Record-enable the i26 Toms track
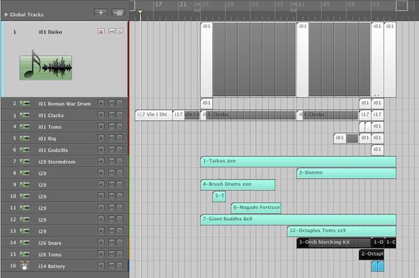419x278 pixels. [x=101, y=254]
